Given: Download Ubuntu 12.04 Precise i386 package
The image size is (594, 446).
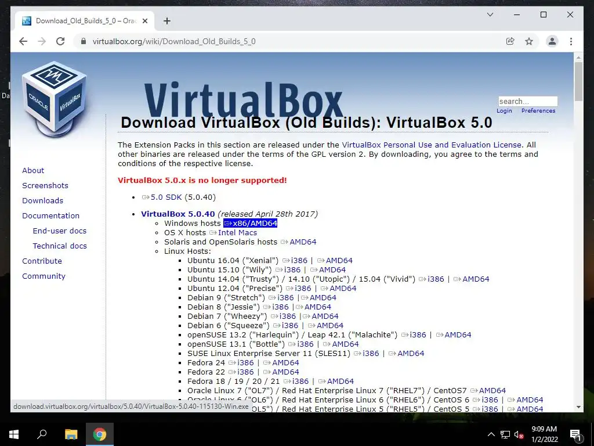Looking at the screenshot, I should click(x=299, y=288).
